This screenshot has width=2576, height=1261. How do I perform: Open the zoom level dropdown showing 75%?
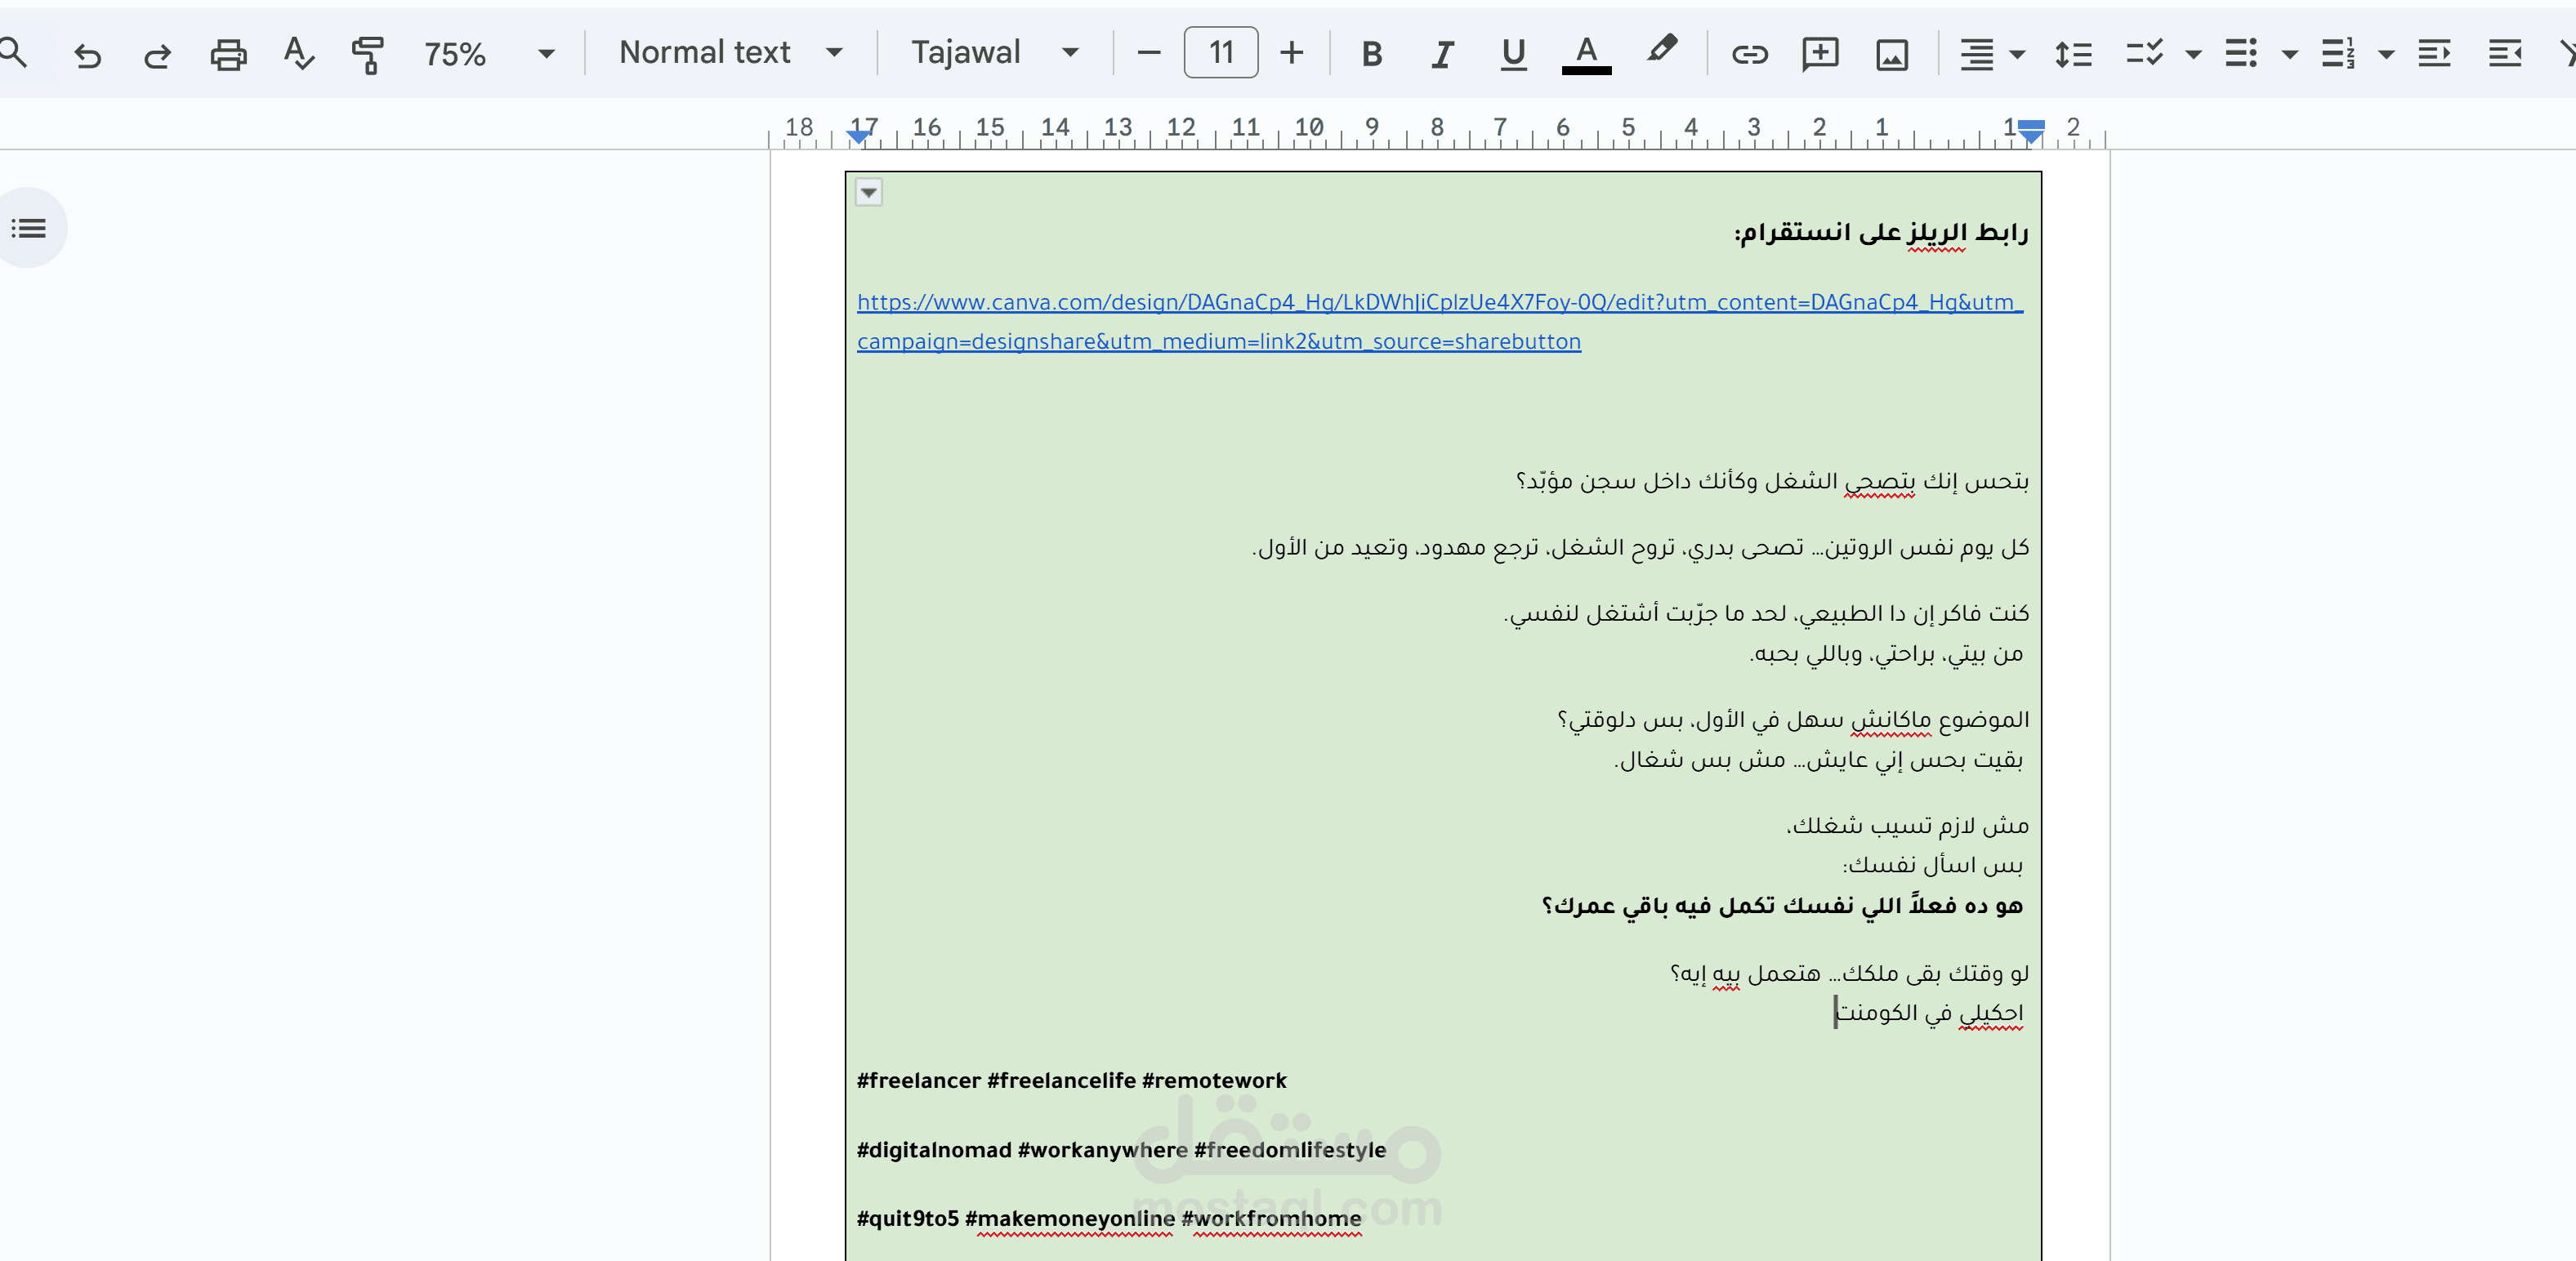pos(489,54)
